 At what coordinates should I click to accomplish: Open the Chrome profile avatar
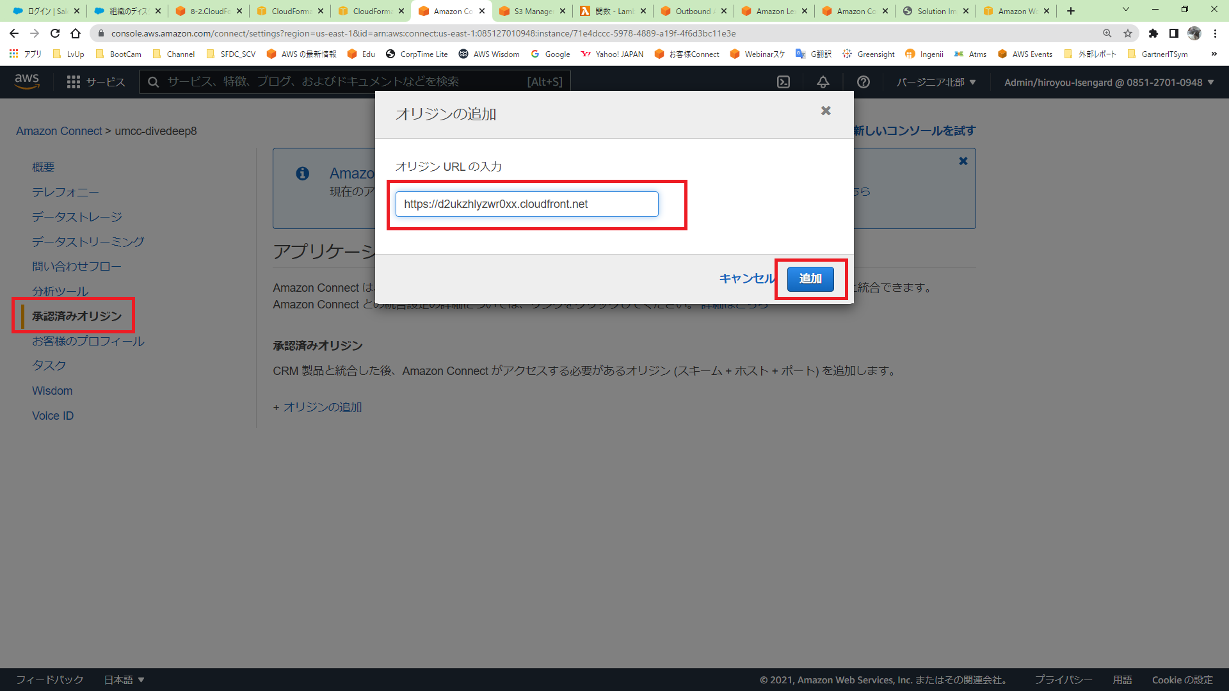point(1194,33)
